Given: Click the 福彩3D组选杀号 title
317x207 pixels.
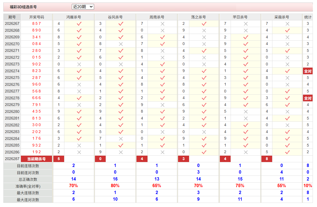Looking at the screenshot, I should (x=23, y=7).
